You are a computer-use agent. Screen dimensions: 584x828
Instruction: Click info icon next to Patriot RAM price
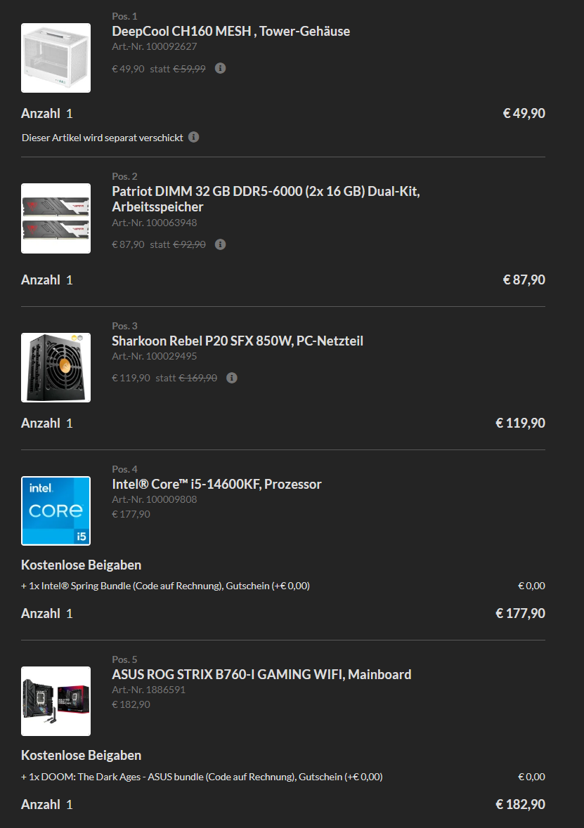tap(221, 244)
